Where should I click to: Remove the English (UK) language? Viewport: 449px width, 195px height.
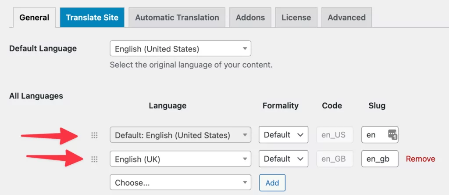tap(420, 159)
